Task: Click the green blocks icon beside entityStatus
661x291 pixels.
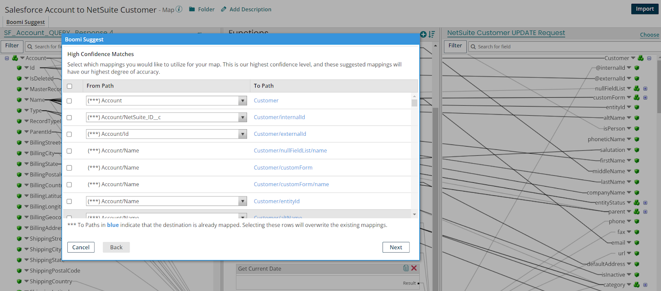Action: pos(637,203)
